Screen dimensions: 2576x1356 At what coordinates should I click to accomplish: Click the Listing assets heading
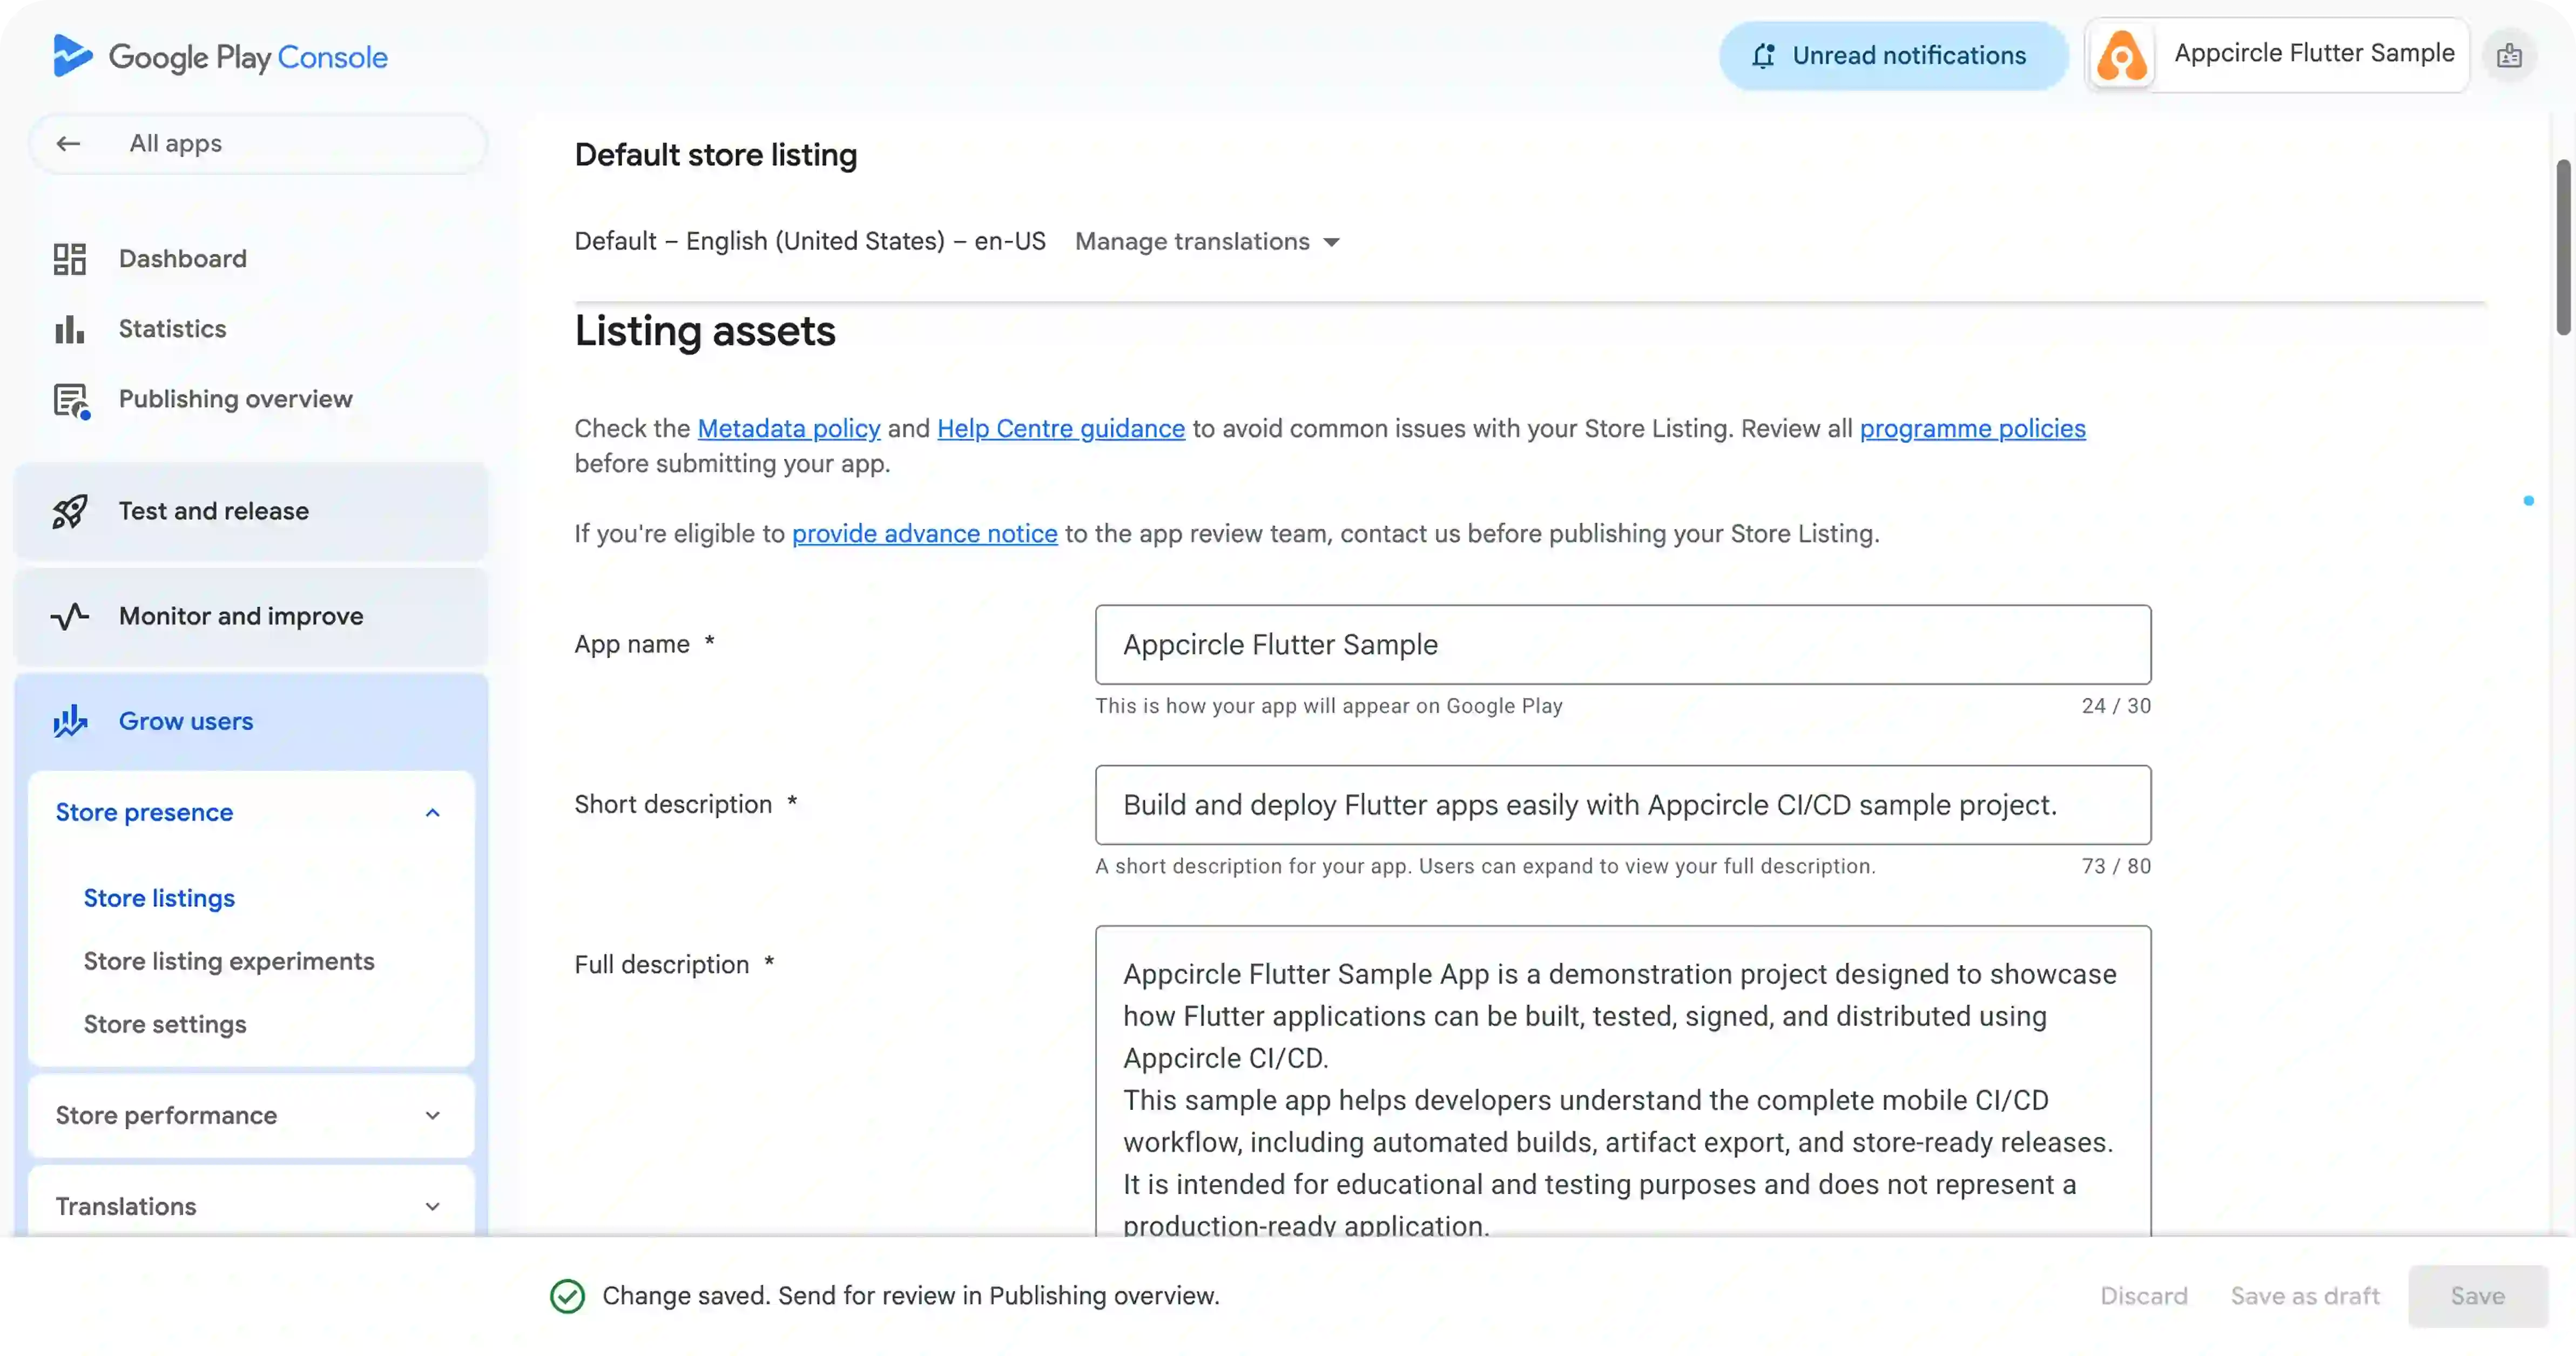(704, 331)
